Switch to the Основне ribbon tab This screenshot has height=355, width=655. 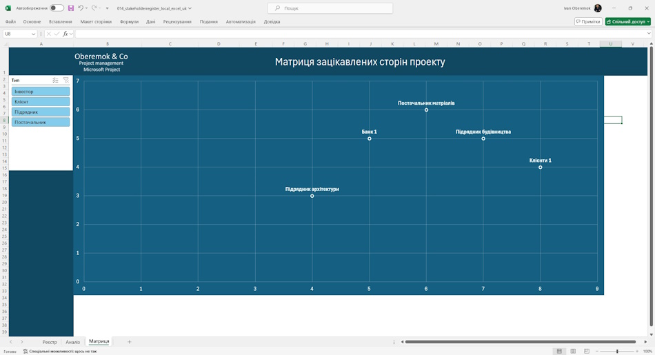pyautogui.click(x=32, y=22)
